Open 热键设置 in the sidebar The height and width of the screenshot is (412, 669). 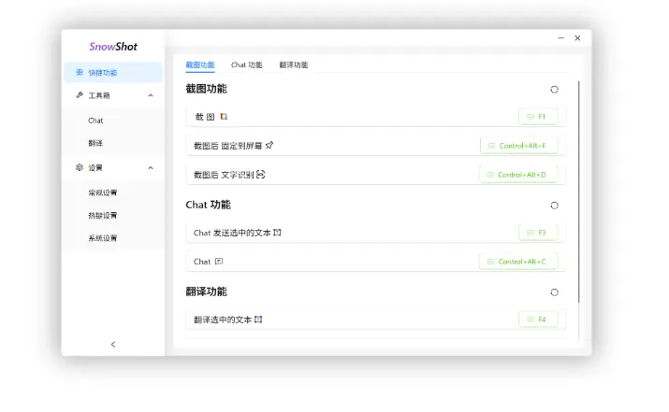(103, 216)
